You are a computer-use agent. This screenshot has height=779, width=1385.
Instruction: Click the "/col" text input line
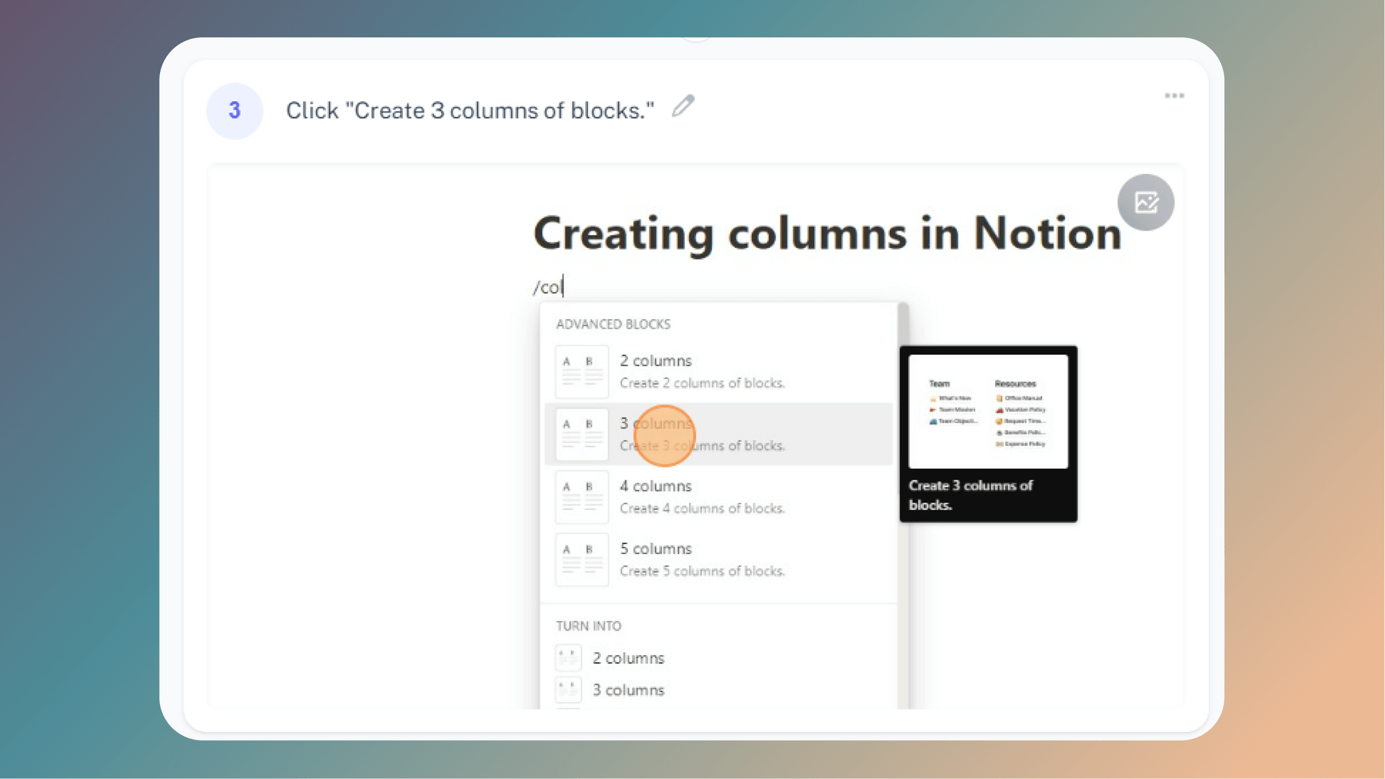coord(549,285)
